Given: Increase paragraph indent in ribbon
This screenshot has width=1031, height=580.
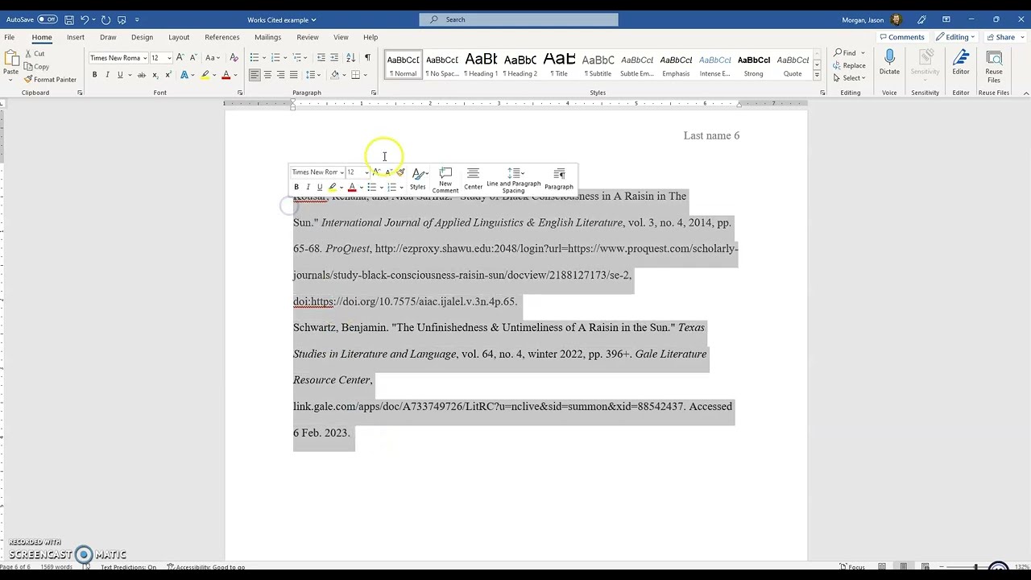Looking at the screenshot, I should pyautogui.click(x=334, y=58).
